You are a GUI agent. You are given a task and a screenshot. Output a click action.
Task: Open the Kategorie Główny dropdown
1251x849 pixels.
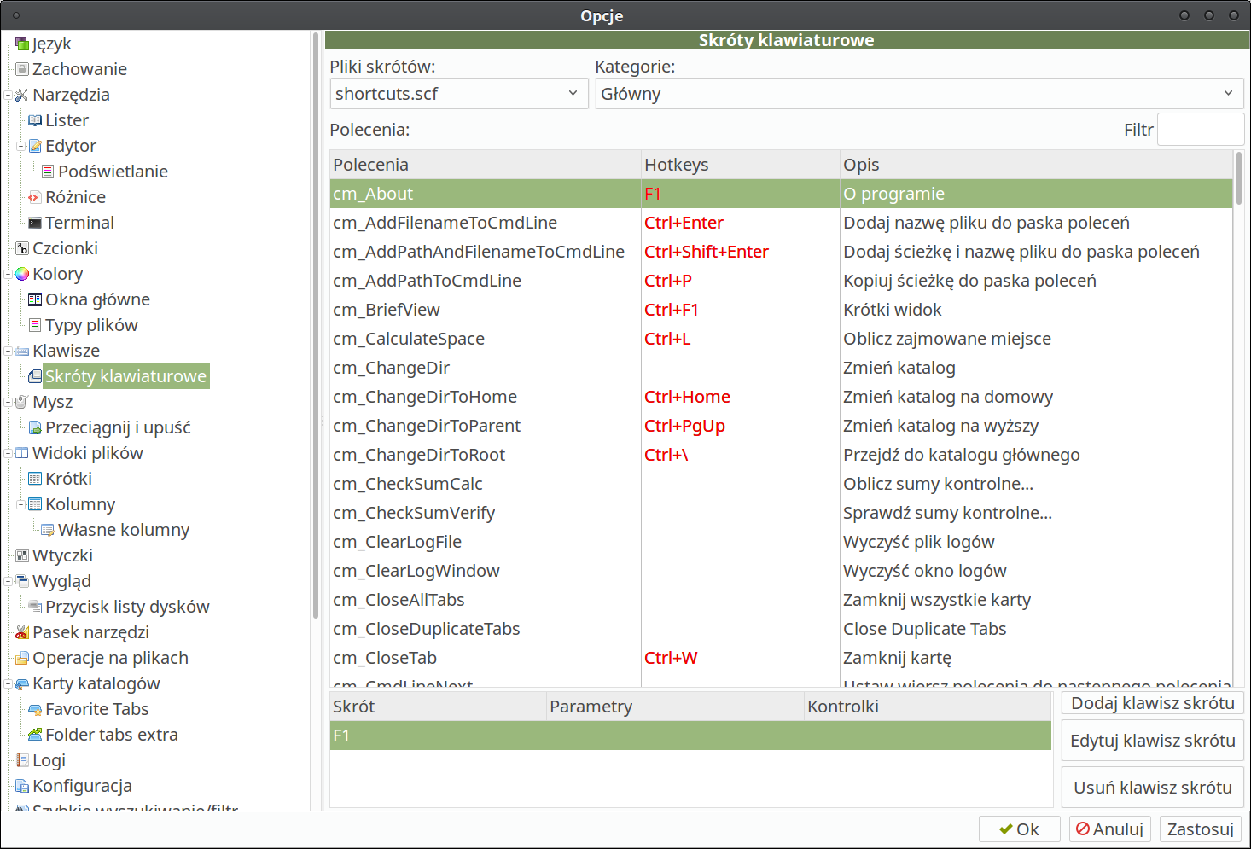(919, 94)
